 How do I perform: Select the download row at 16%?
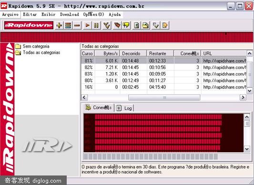coord(163,87)
